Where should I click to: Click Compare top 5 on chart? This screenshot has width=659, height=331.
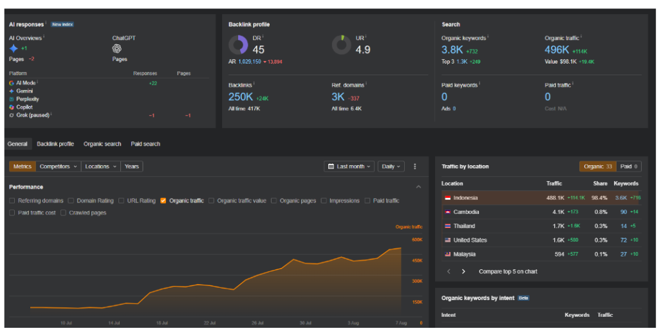click(508, 271)
